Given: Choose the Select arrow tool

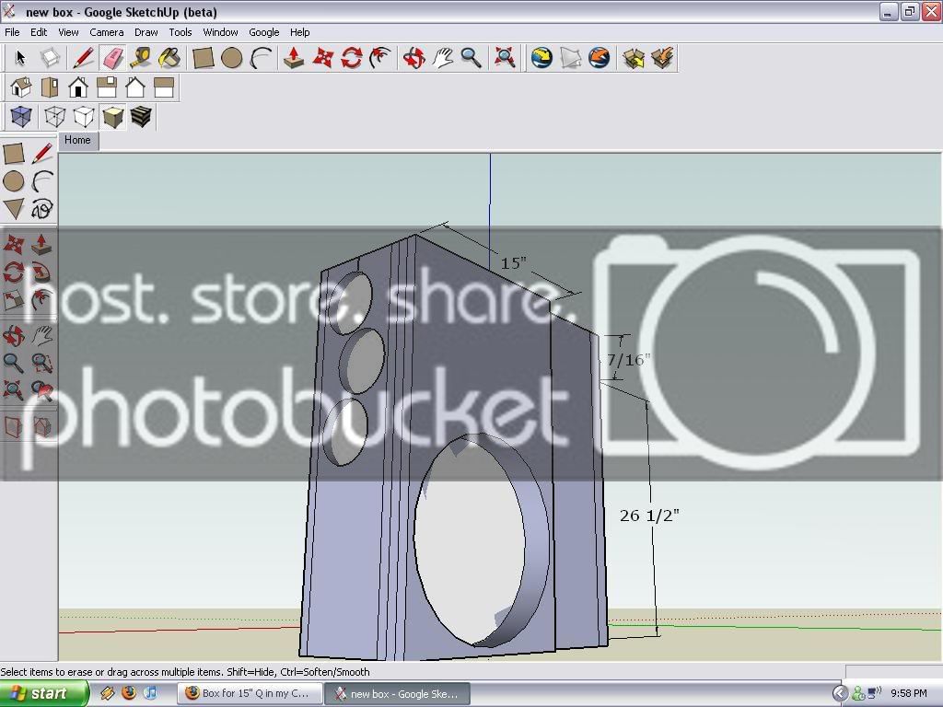Looking at the screenshot, I should [20, 58].
